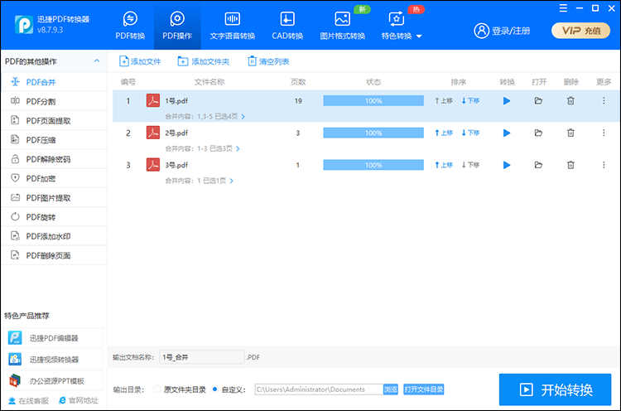Select PDF分割 in the sidebar
Viewport: 621px width, 411px height.
click(x=54, y=101)
